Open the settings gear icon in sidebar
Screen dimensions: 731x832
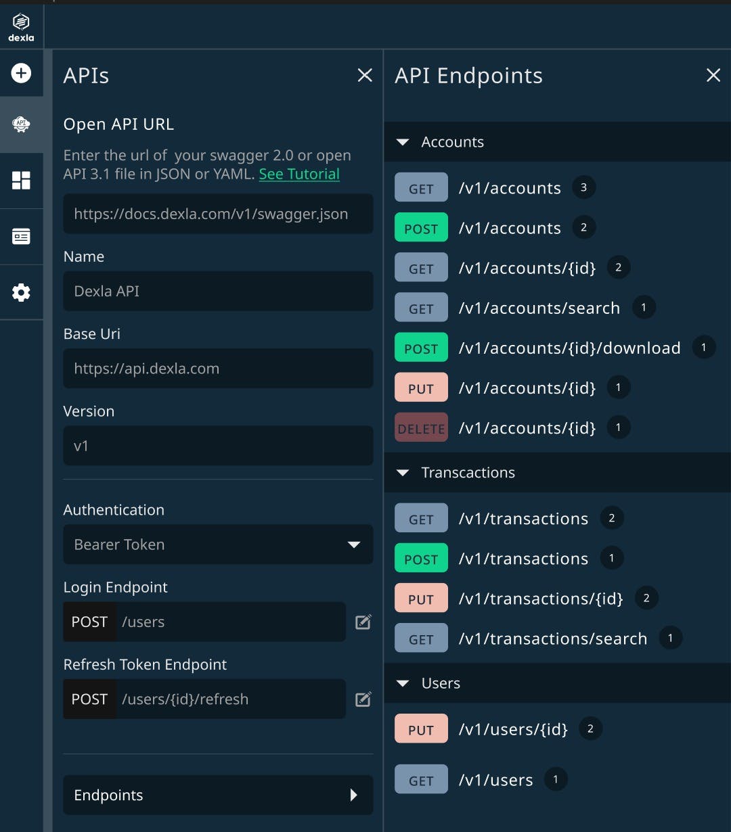point(21,292)
